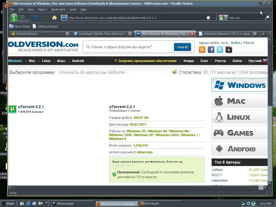Image resolution: width=276 pixels, height=207 pixels.
Task: Switch to Download clamwin-0.103.2.1-setup tab
Action: (x=227, y=34)
